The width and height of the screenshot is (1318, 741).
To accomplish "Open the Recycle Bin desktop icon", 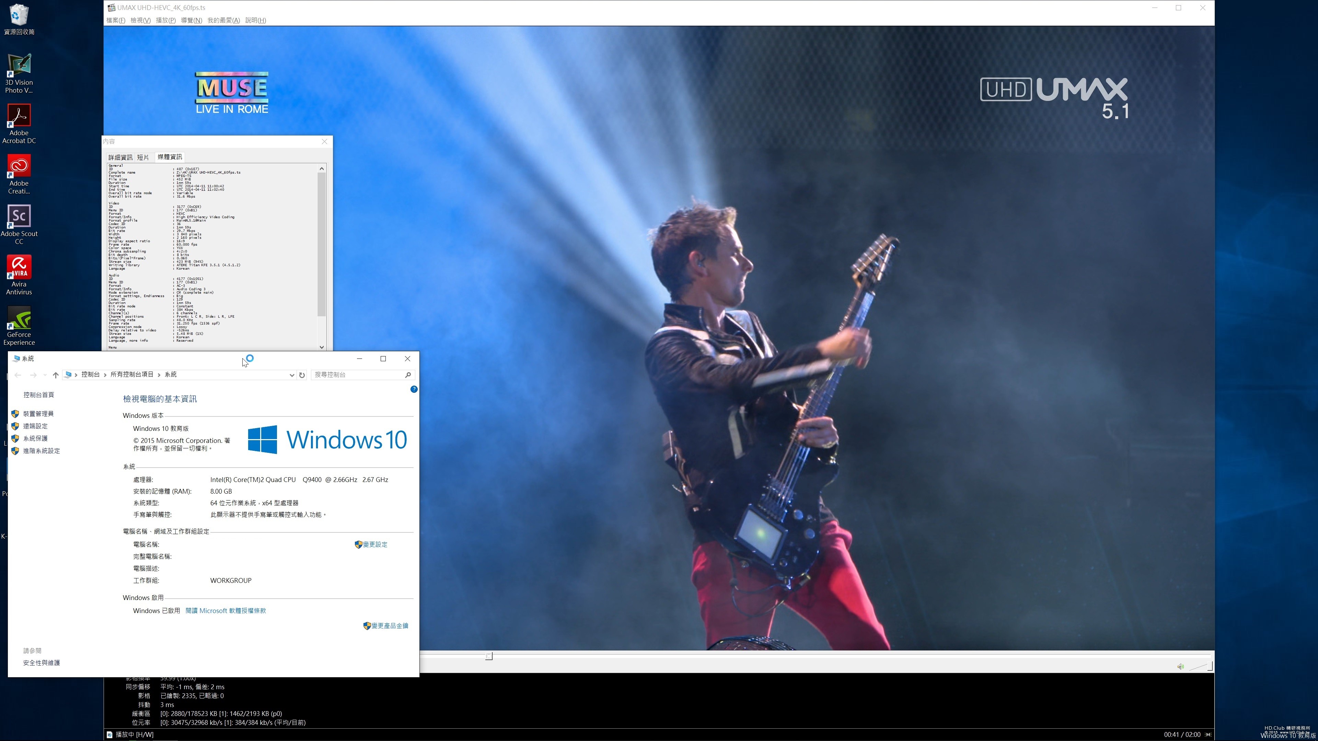I will 19,15.
